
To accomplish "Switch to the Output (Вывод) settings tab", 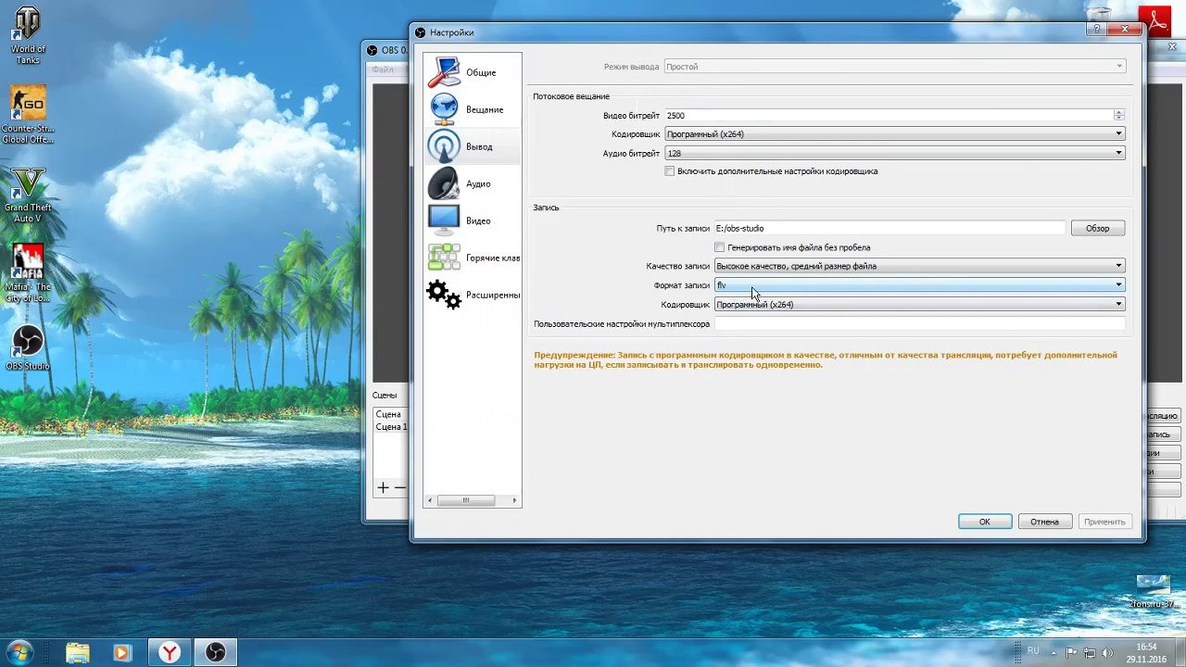I will click(x=473, y=146).
